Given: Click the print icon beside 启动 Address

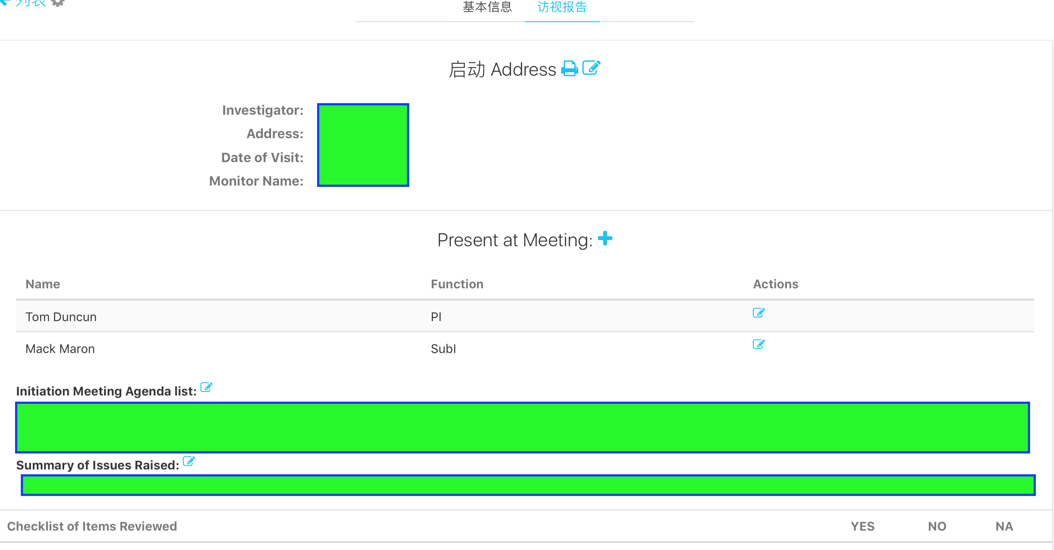Looking at the screenshot, I should click(570, 69).
